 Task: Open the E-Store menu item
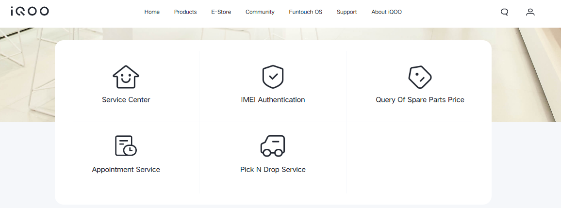pyautogui.click(x=221, y=12)
